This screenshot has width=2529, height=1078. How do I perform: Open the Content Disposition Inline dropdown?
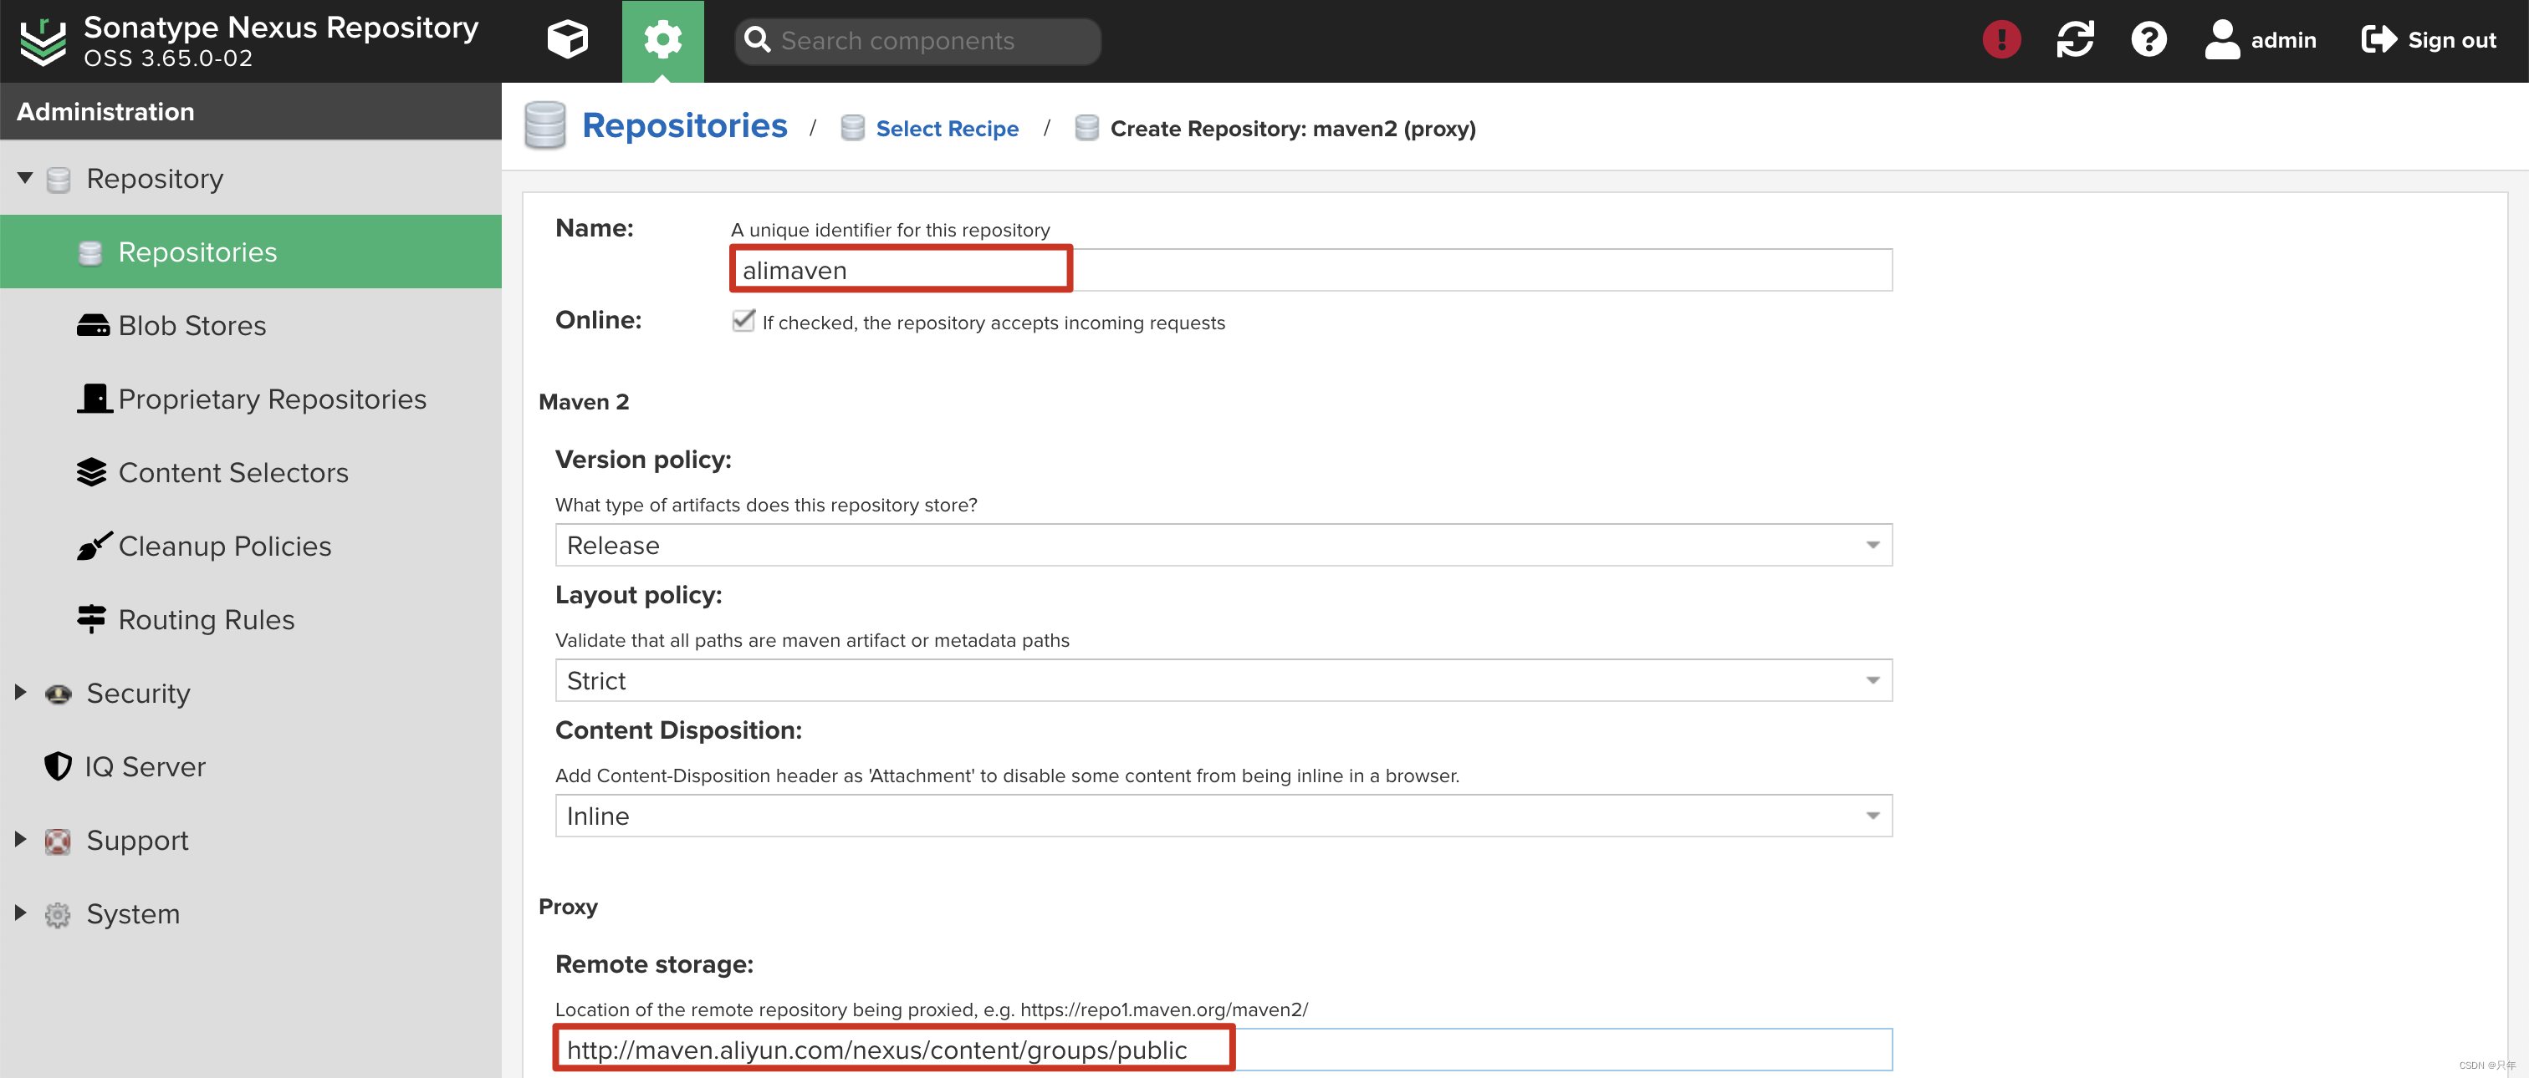(1224, 815)
